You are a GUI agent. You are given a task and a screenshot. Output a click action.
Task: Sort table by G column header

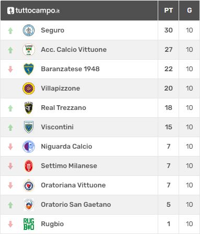click(x=190, y=10)
